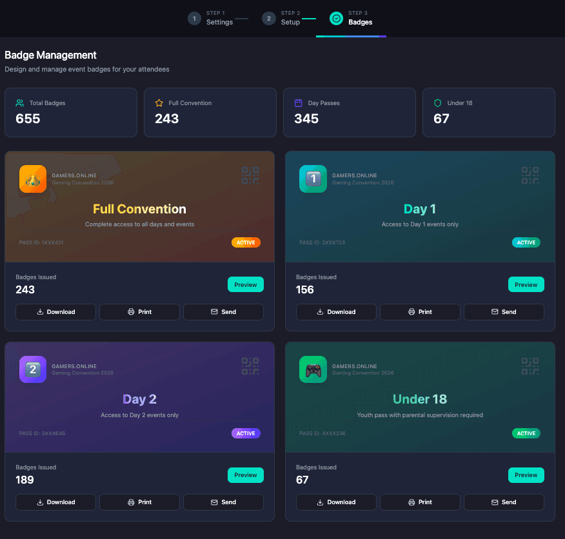The image size is (565, 539).
Task: Click 'Youth pass with parental supervision required' text
Action: 420,415
